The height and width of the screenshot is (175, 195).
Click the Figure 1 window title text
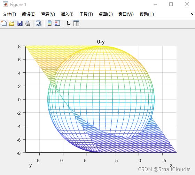tap(18, 5)
